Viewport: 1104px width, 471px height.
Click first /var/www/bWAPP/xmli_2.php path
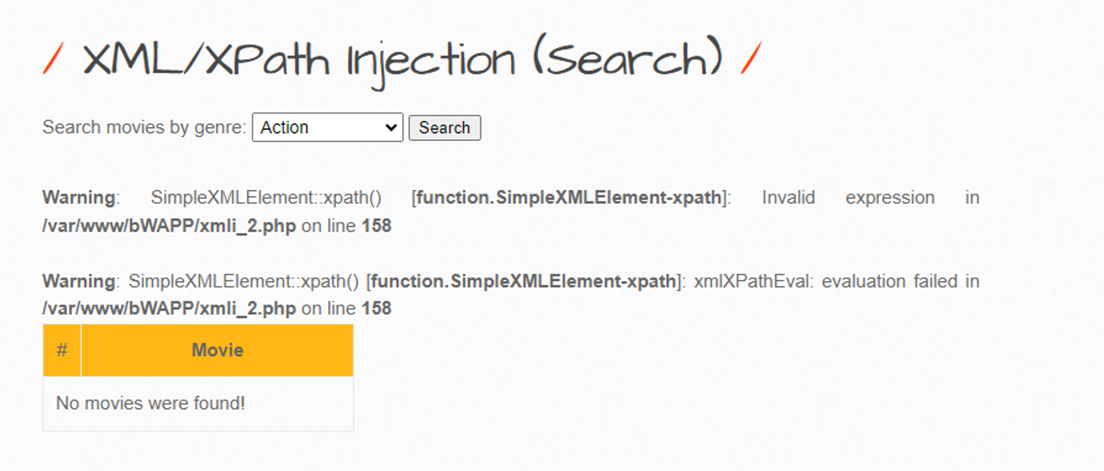click(x=169, y=226)
